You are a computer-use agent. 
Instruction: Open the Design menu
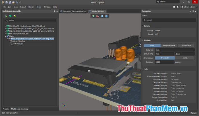pyautogui.click(x=31, y=7)
